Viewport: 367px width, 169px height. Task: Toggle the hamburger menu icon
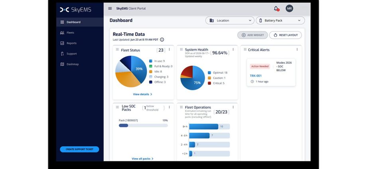110,8
